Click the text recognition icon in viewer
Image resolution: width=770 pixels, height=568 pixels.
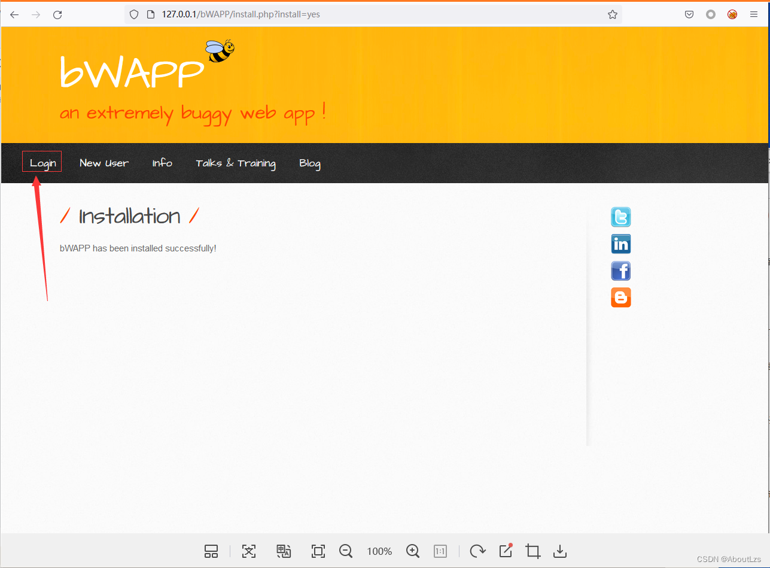[249, 551]
